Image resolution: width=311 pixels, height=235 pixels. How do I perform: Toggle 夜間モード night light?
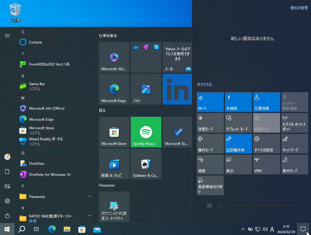pos(210,123)
